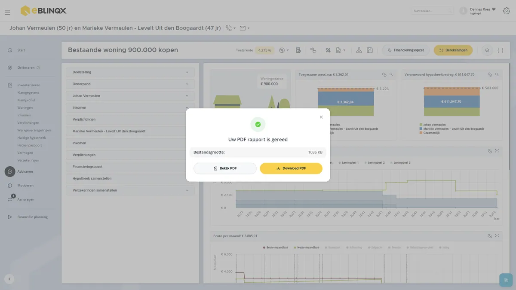Click the Klant zoeken search field
Image resolution: width=516 pixels, height=290 pixels.
click(x=432, y=11)
